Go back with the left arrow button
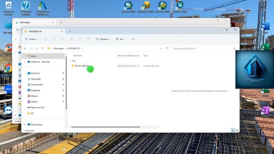 coord(25,48)
